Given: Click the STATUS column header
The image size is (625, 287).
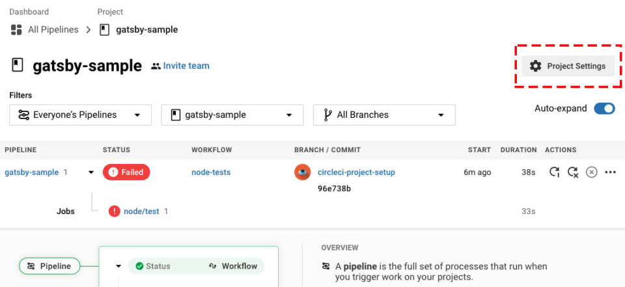Looking at the screenshot, I should tap(117, 150).
